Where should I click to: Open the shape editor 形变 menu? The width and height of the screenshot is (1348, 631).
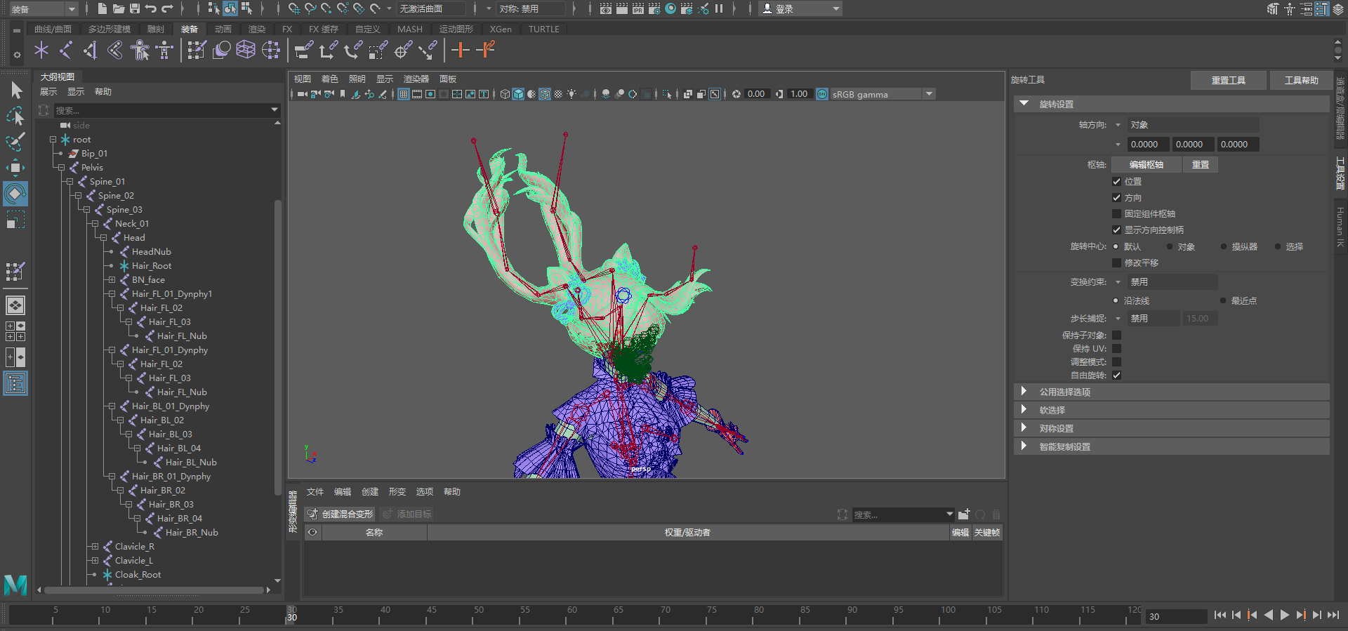click(397, 491)
